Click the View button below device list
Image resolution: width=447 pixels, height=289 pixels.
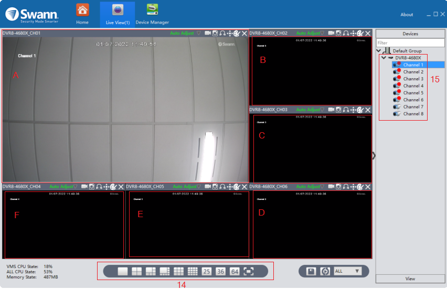point(410,279)
